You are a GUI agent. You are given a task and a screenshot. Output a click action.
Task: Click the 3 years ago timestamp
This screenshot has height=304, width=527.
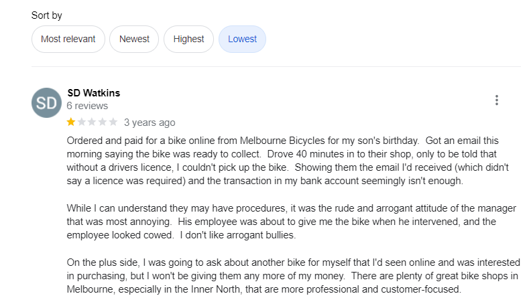[150, 123]
